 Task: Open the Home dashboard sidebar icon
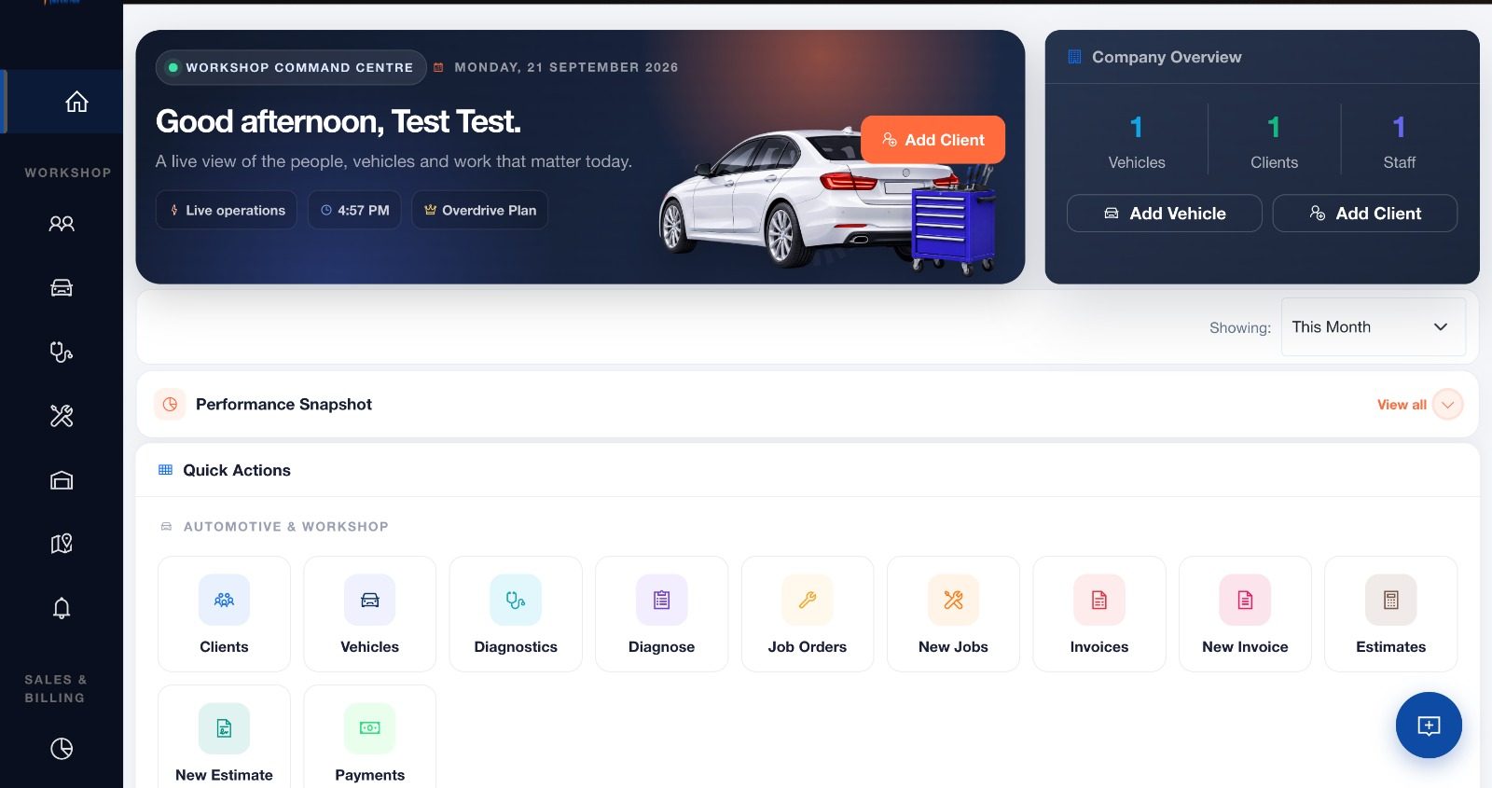(76, 102)
